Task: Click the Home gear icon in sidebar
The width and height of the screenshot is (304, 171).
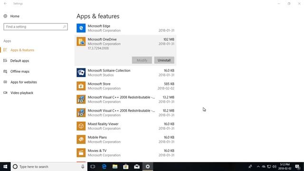Action: click(5, 16)
